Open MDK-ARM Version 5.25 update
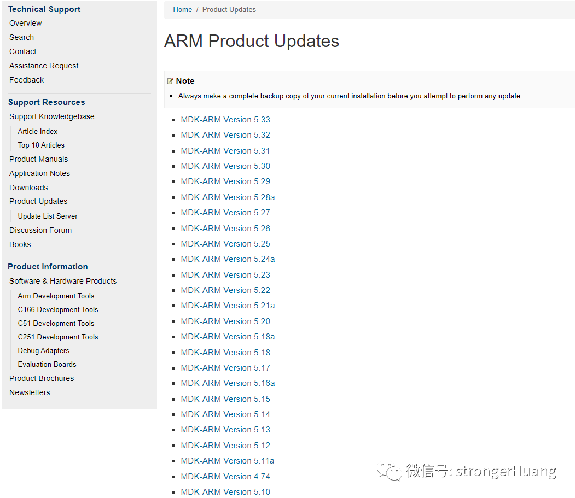575x498 pixels. point(225,244)
